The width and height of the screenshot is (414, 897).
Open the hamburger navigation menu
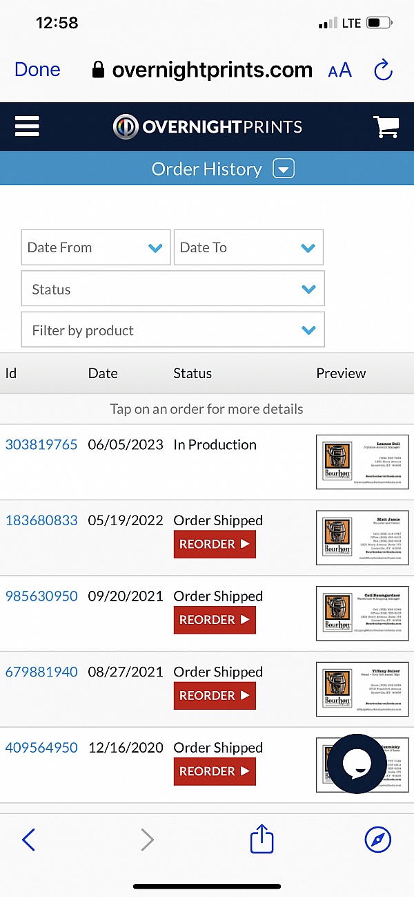[27, 126]
